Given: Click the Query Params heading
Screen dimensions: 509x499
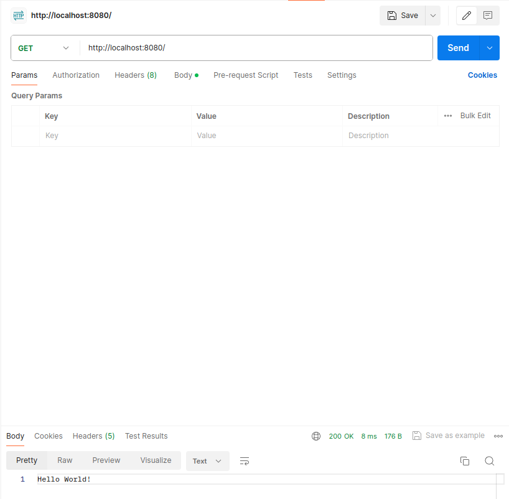Looking at the screenshot, I should 37,96.
